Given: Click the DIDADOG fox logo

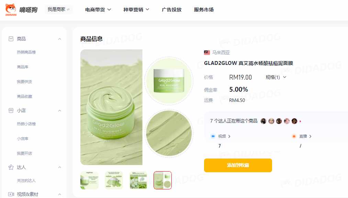Looking at the screenshot, I should (x=11, y=10).
